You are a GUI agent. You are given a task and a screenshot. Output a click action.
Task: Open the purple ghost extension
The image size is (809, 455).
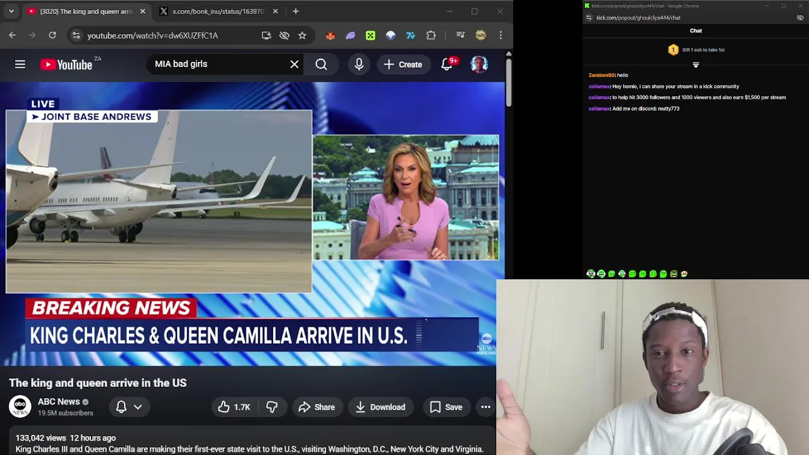tap(350, 35)
